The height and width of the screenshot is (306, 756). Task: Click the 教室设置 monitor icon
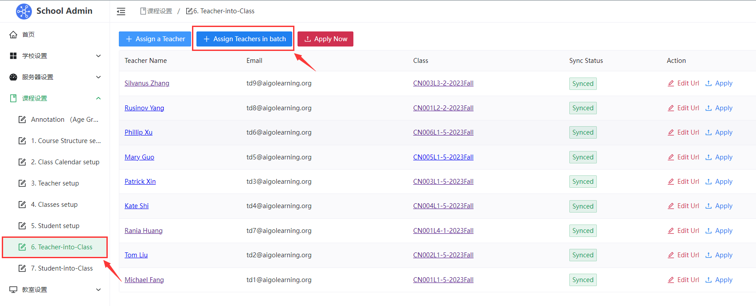click(x=13, y=290)
